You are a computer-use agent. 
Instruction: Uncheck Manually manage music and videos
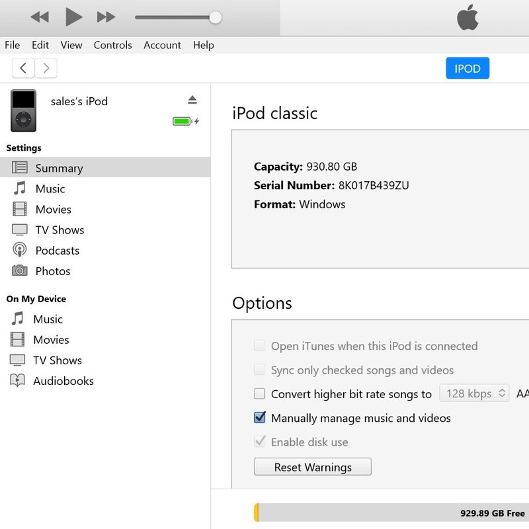(259, 417)
